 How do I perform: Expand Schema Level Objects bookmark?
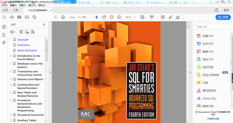(11, 80)
